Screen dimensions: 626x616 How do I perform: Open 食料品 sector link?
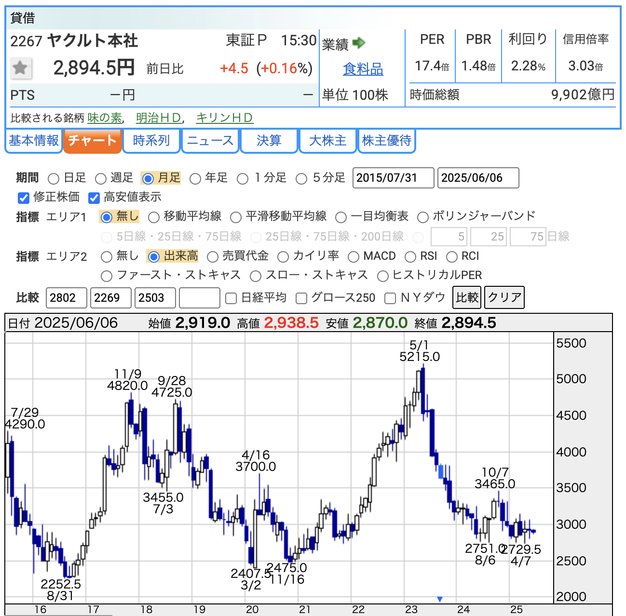click(x=363, y=69)
